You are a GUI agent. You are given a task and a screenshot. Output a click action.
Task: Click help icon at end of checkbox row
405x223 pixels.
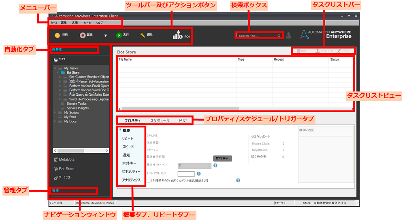pos(238,181)
